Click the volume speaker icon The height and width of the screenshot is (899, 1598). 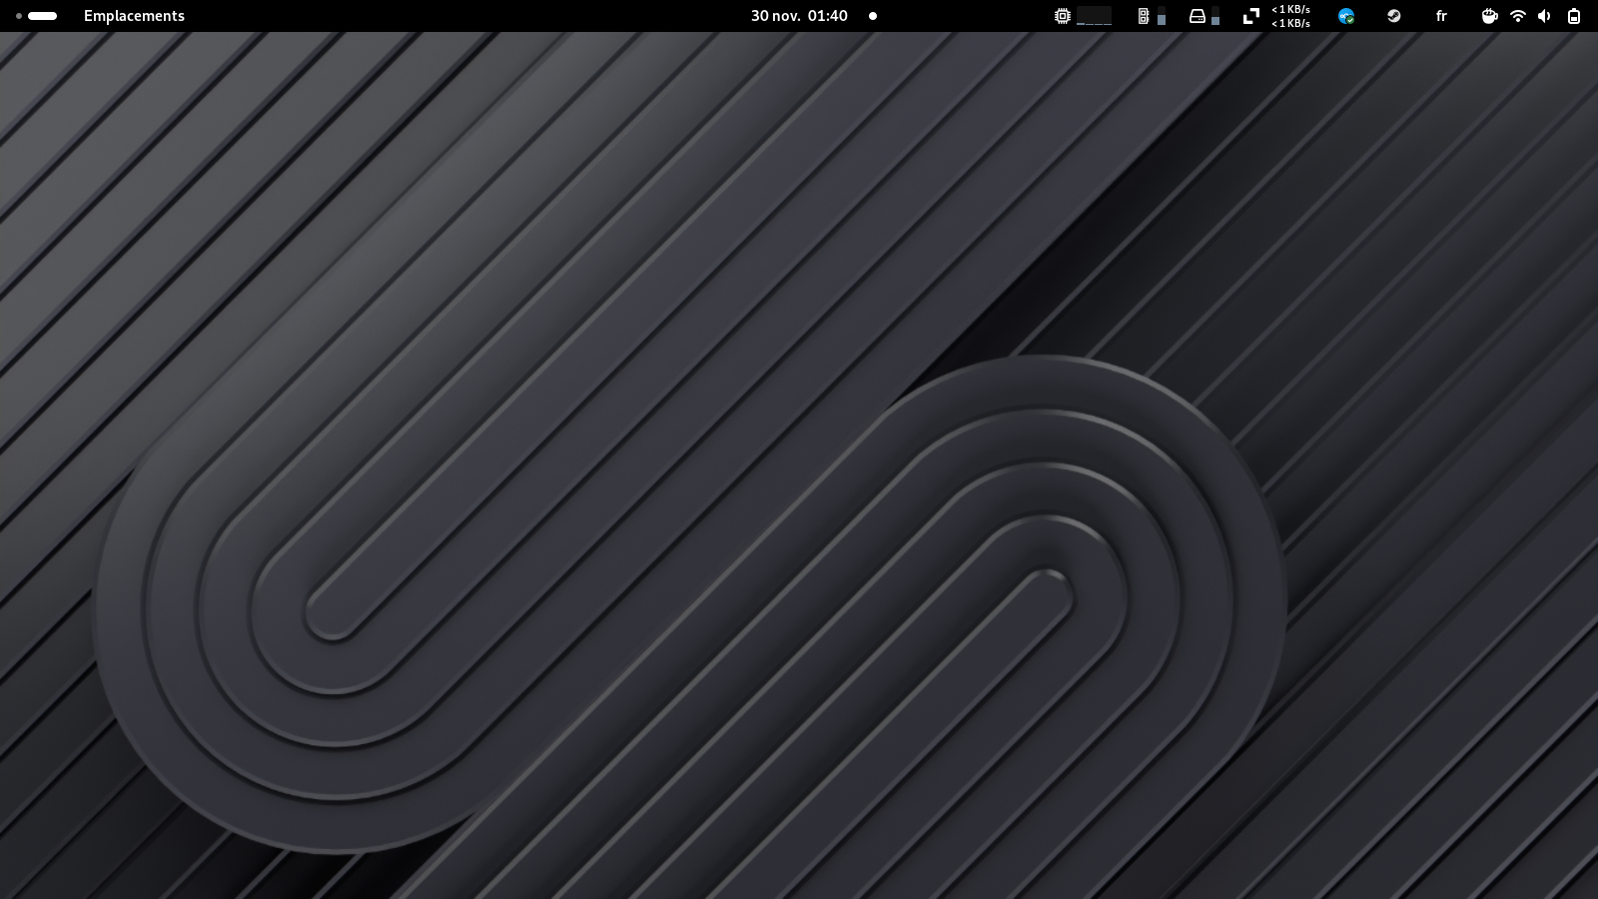pyautogui.click(x=1544, y=16)
